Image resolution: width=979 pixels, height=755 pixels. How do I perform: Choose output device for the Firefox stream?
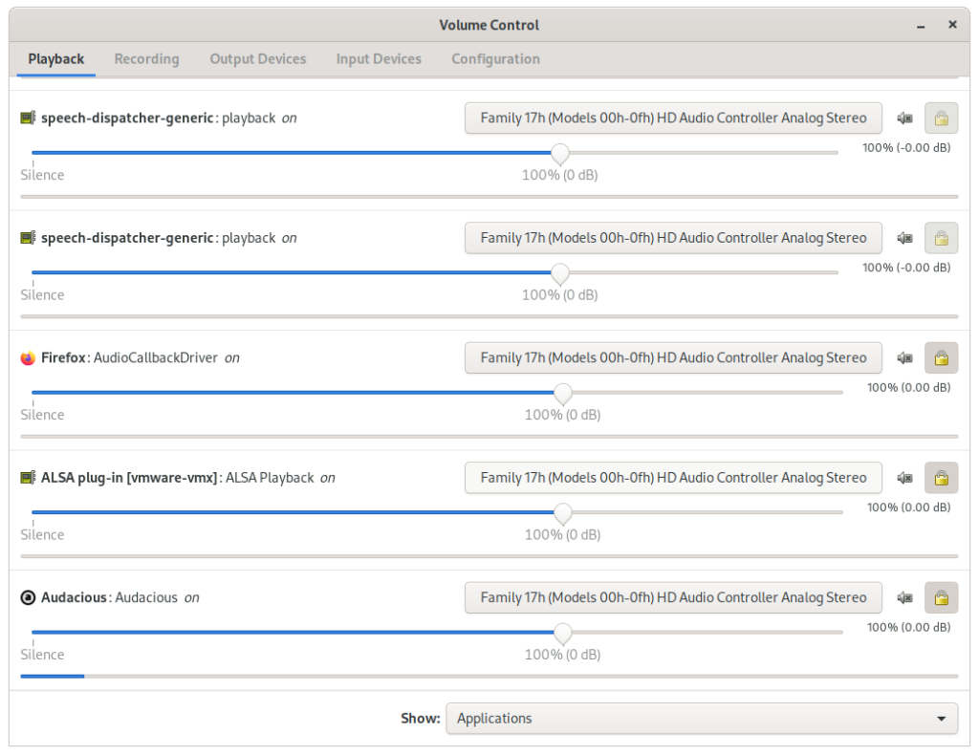pyautogui.click(x=673, y=358)
